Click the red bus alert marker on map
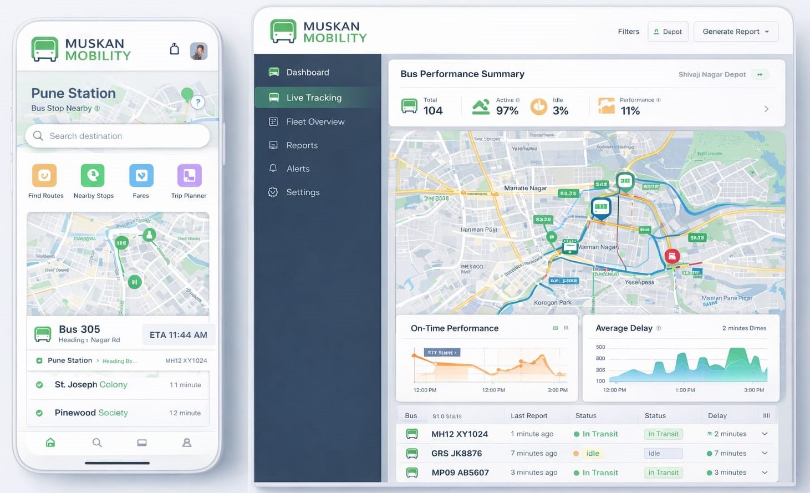Image resolution: width=810 pixels, height=493 pixels. point(672,256)
